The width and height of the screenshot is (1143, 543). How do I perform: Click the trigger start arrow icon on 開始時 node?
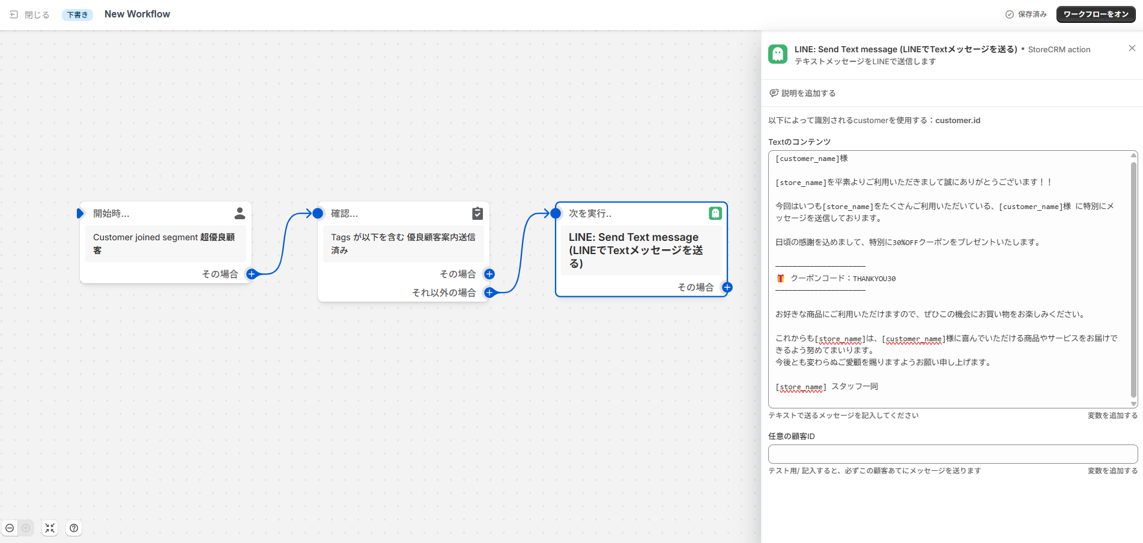pyautogui.click(x=80, y=213)
